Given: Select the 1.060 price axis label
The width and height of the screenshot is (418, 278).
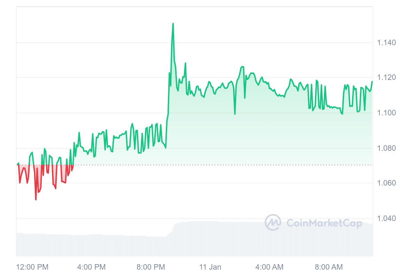Looking at the screenshot, I should (386, 183).
